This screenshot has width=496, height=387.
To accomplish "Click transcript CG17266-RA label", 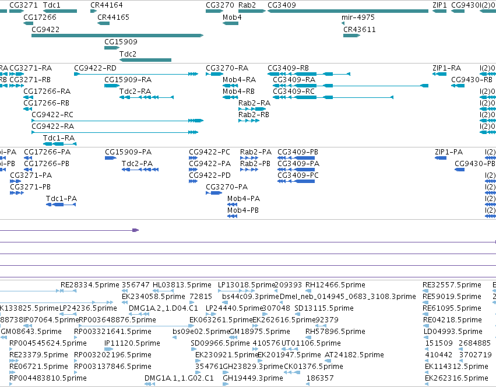I will 47,91.
